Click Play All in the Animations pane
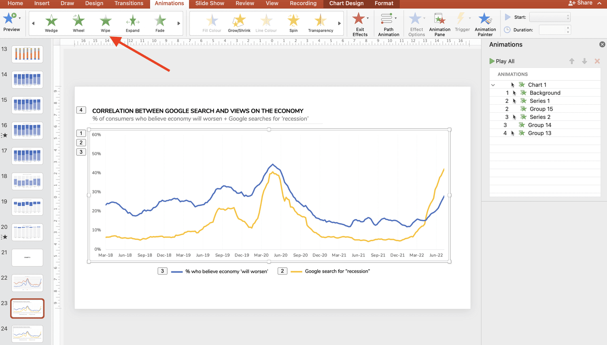The image size is (607, 345). 502,61
